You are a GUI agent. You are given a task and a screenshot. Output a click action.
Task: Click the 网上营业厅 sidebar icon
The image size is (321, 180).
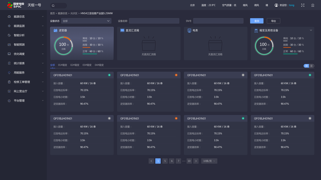pyautogui.click(x=9, y=91)
